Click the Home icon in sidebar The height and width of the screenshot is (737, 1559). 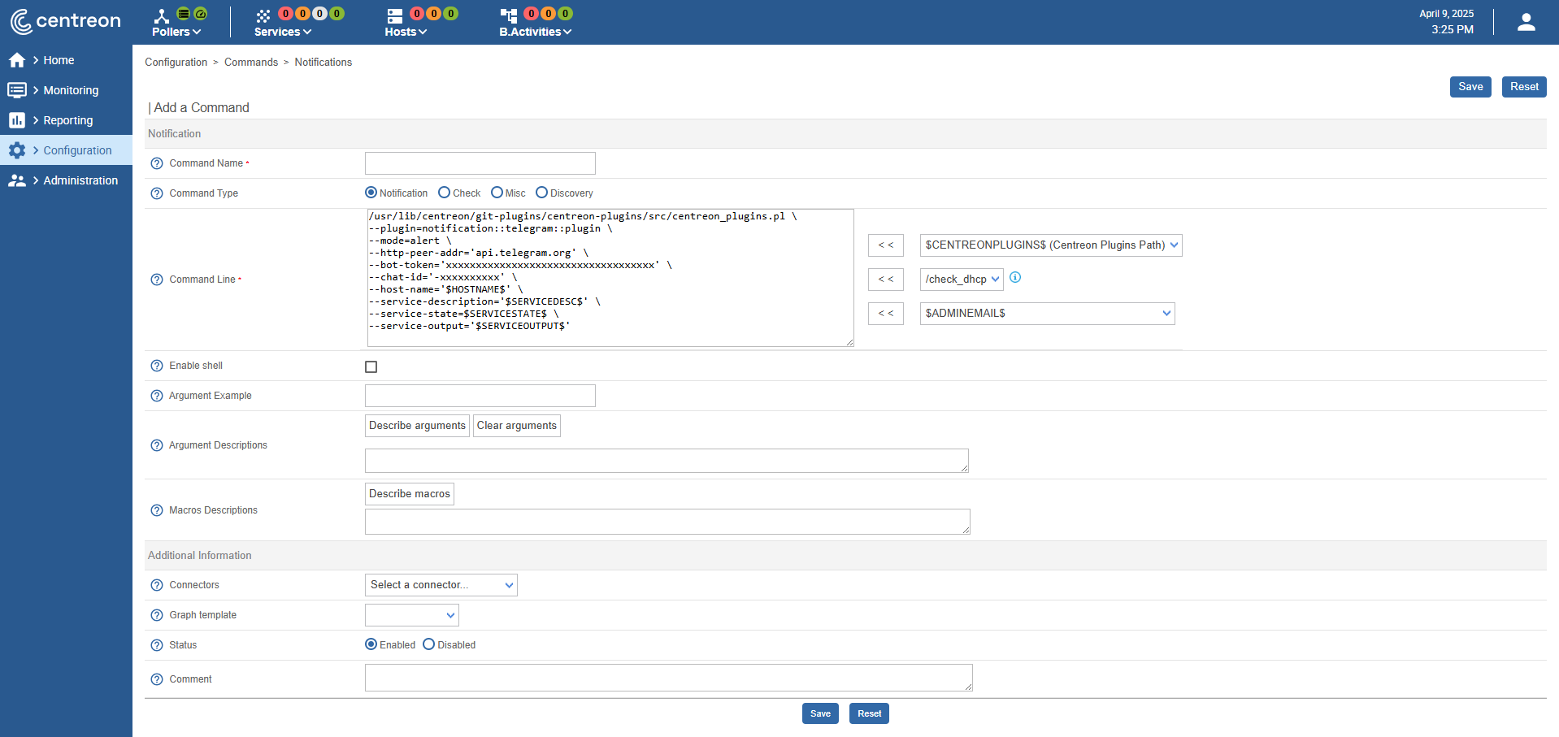pos(17,60)
